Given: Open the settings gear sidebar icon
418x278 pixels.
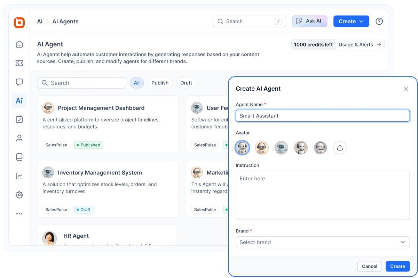Looking at the screenshot, I should pos(19,195).
